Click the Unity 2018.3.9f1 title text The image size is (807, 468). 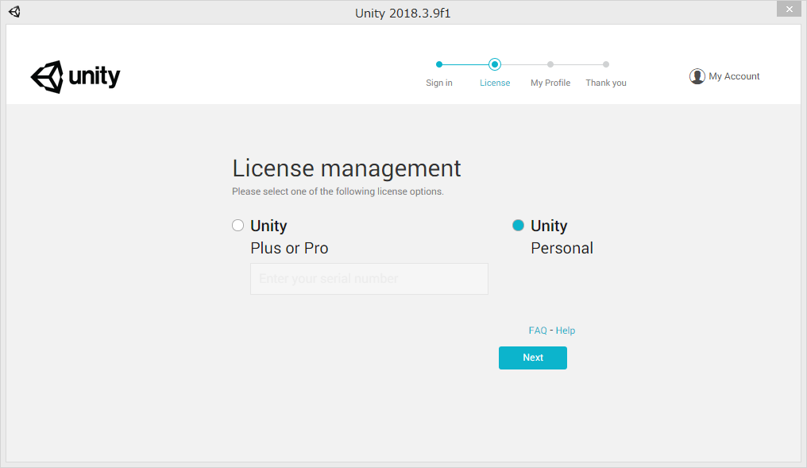(403, 13)
